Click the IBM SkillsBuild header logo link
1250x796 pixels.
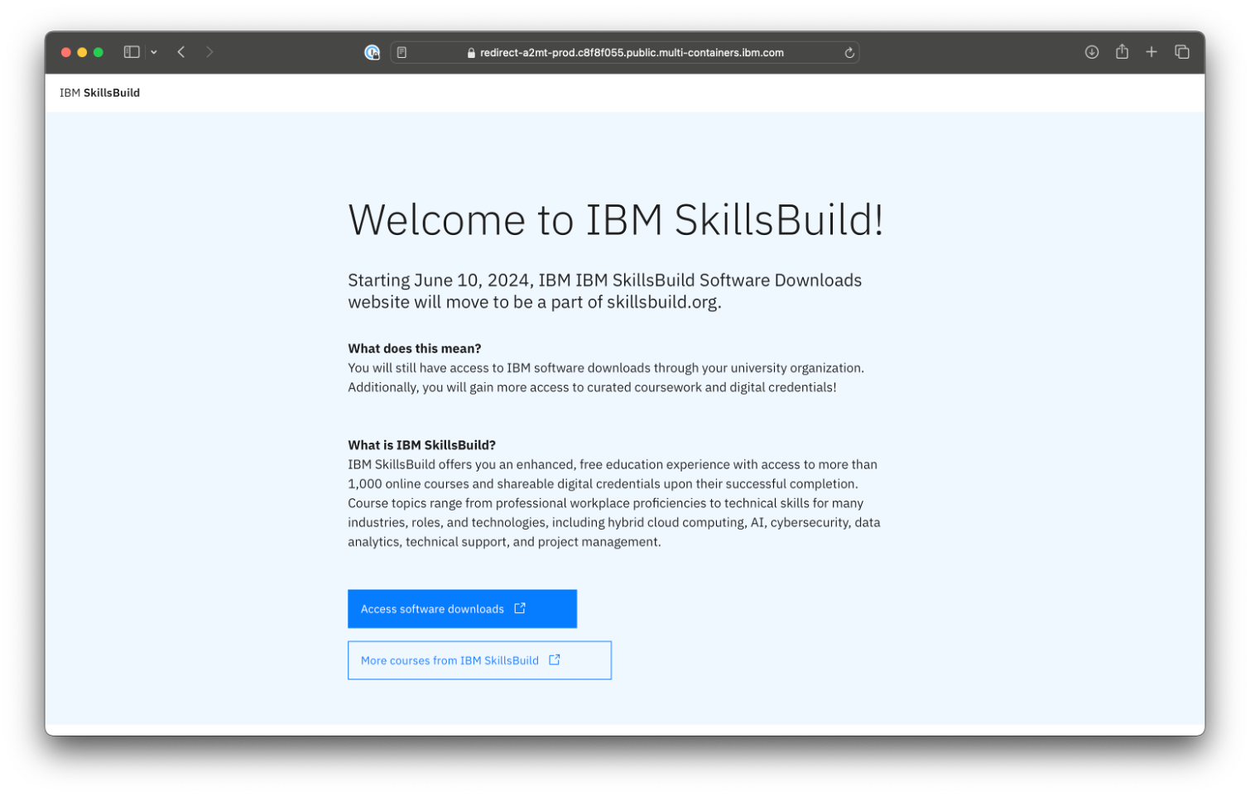click(99, 93)
